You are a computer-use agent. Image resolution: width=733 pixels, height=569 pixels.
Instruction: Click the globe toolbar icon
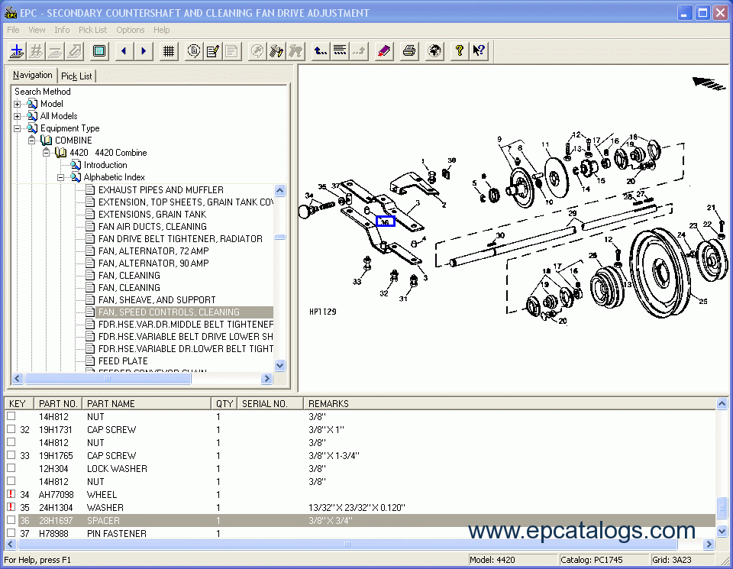[434, 51]
